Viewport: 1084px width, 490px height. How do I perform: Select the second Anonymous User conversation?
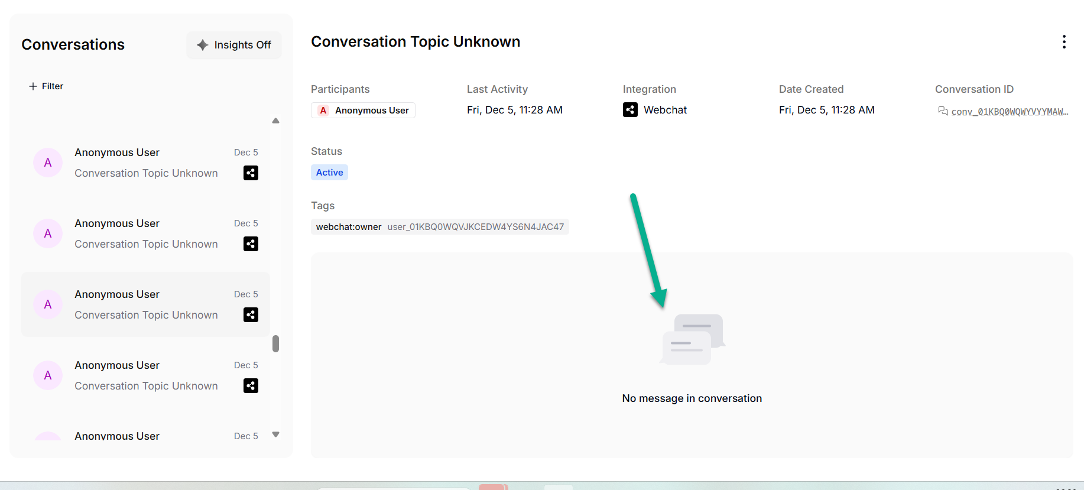(145, 233)
